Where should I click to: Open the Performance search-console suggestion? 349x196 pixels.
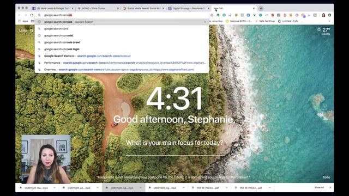point(122,63)
